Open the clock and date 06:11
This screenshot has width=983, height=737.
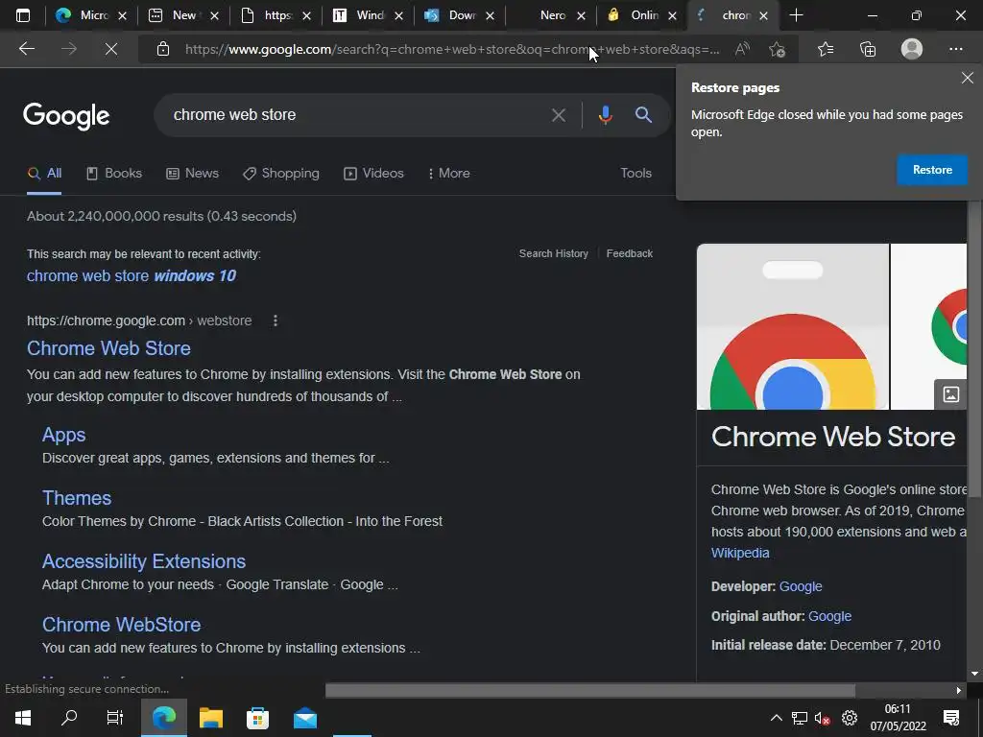[898, 718]
